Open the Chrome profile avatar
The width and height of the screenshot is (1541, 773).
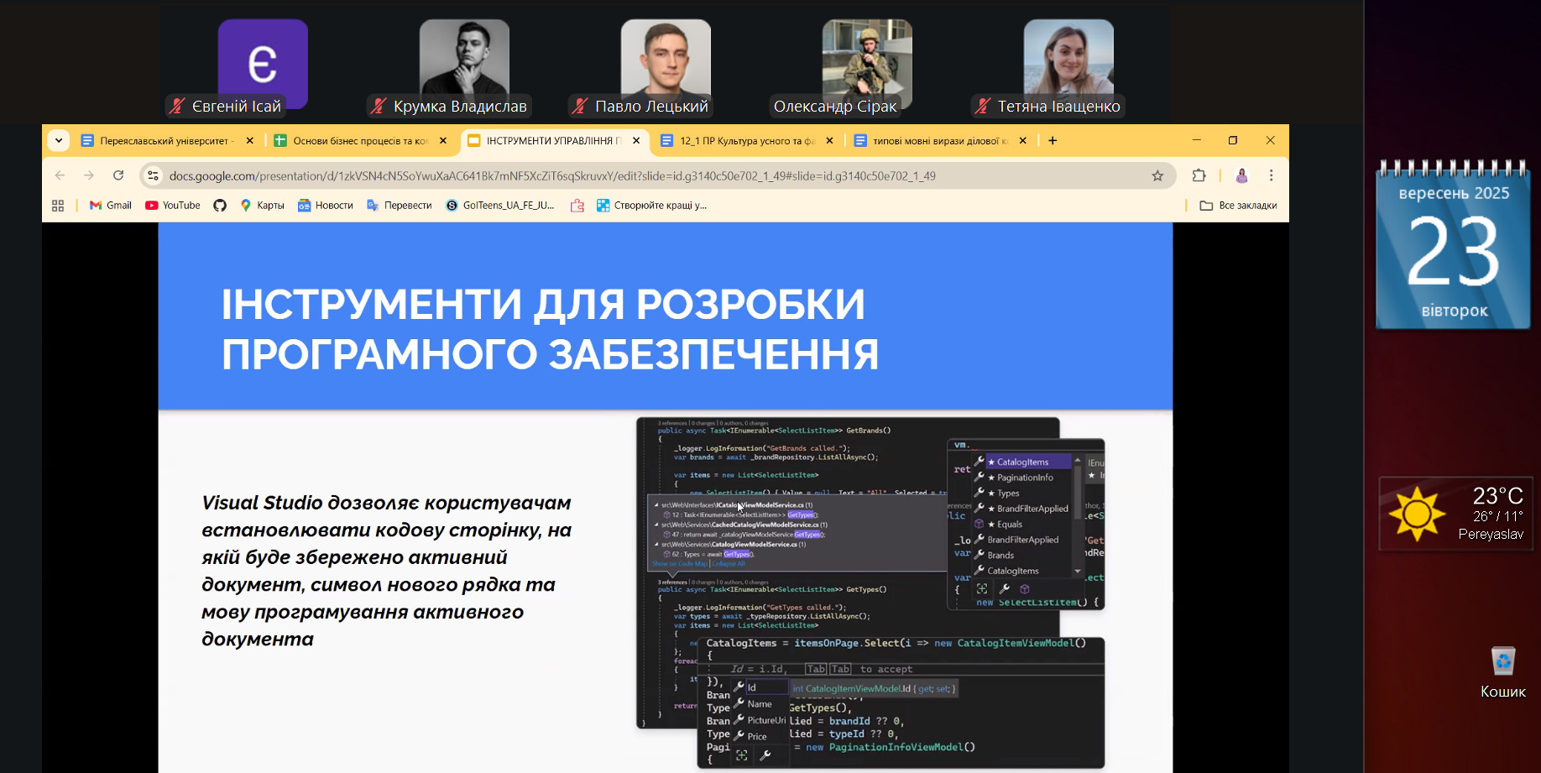pyautogui.click(x=1241, y=175)
